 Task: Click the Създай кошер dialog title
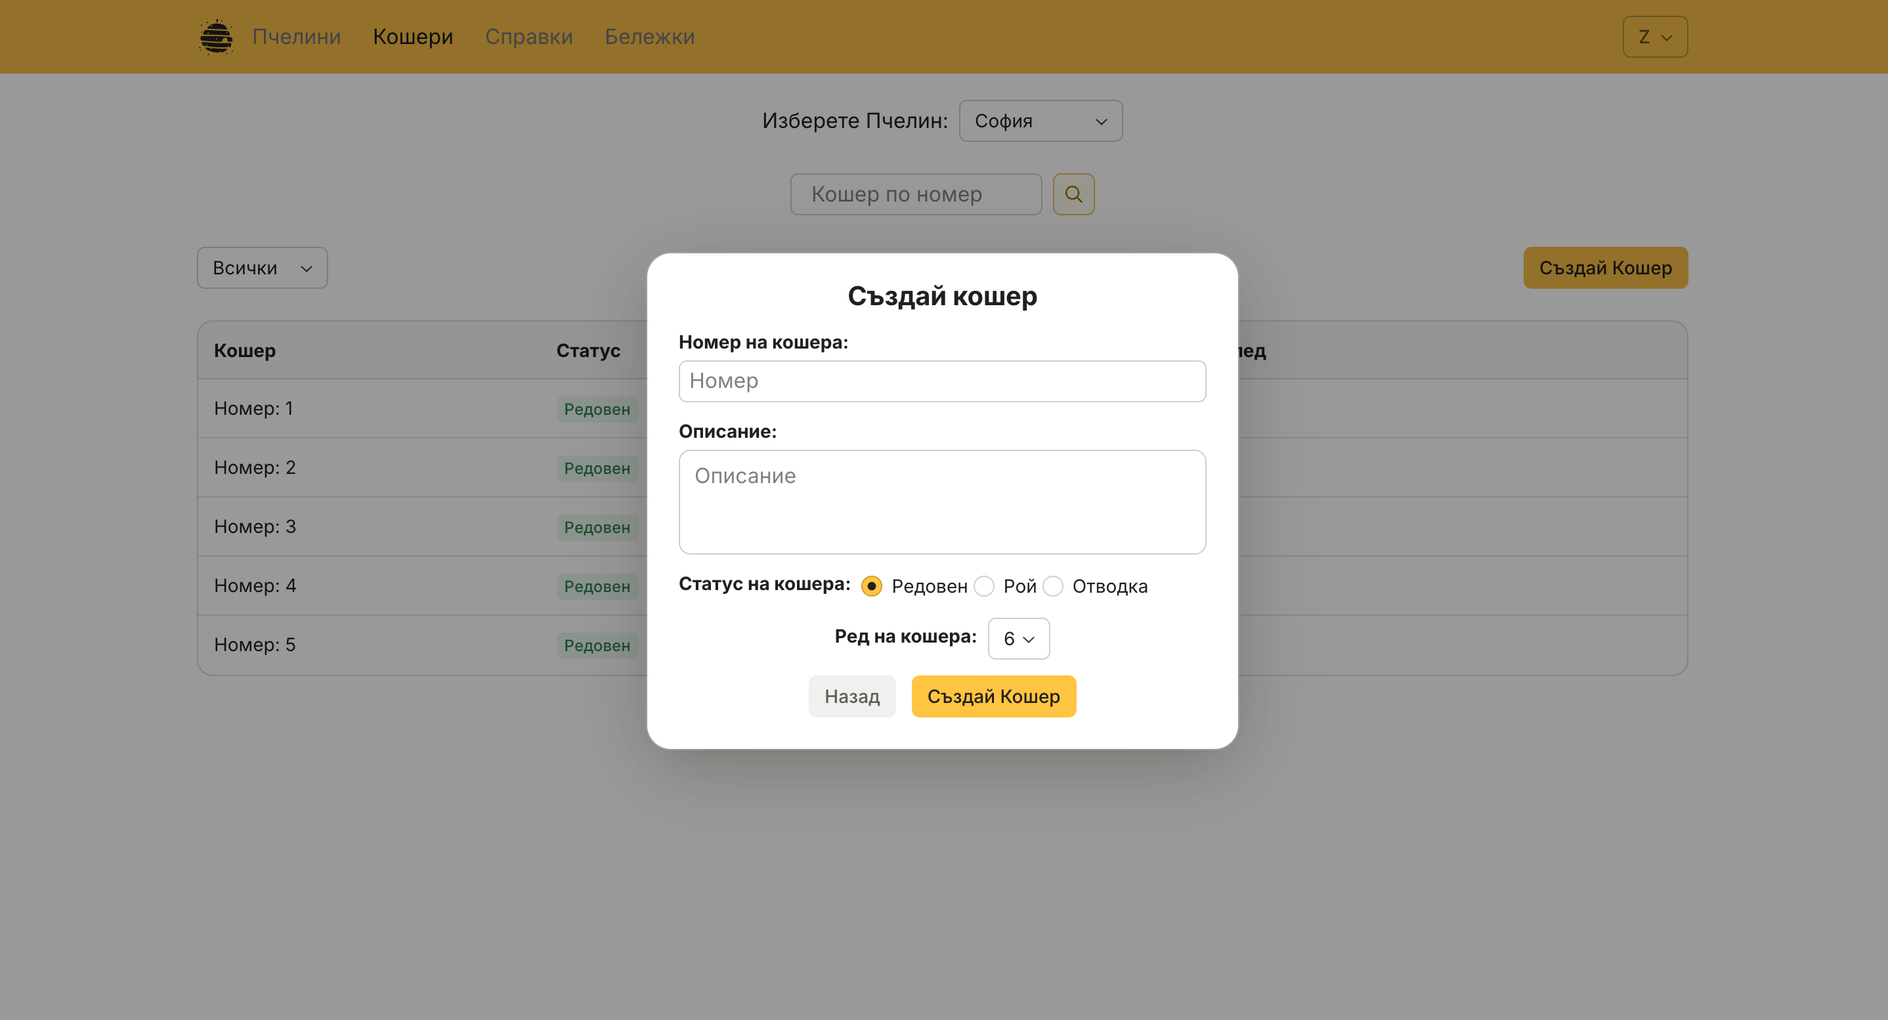tap(943, 296)
